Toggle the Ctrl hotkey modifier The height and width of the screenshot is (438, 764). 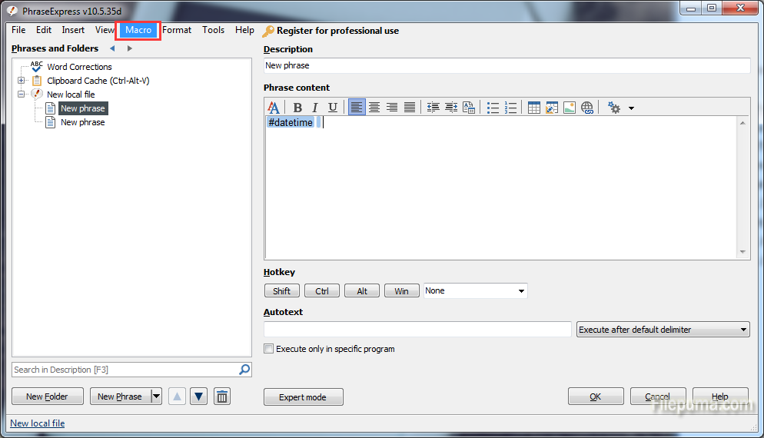322,291
